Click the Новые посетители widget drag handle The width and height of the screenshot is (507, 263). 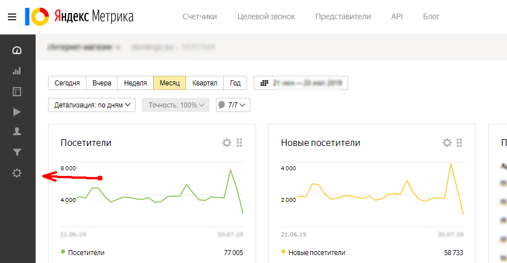click(x=459, y=143)
